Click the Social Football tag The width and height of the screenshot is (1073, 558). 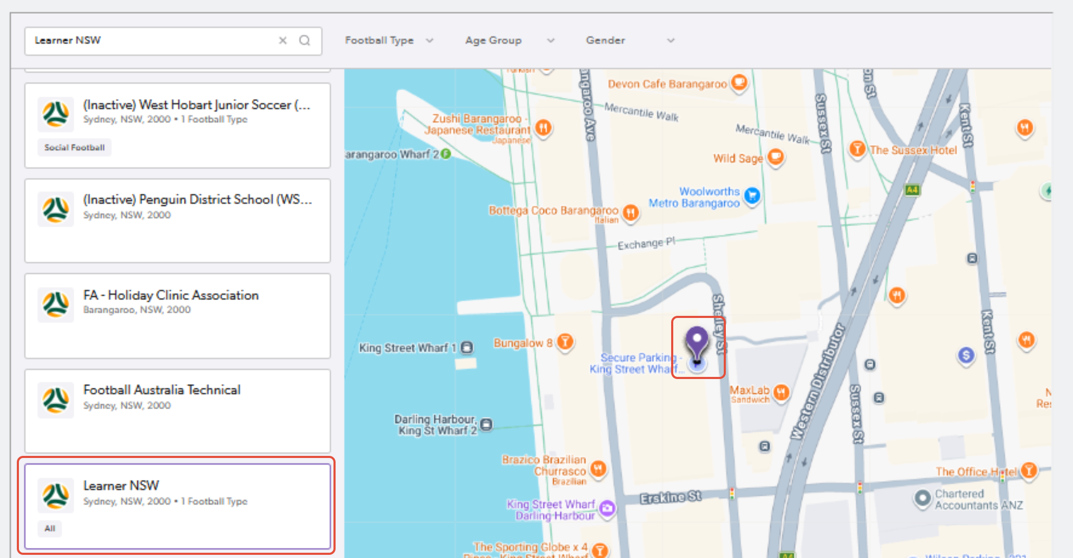(74, 147)
